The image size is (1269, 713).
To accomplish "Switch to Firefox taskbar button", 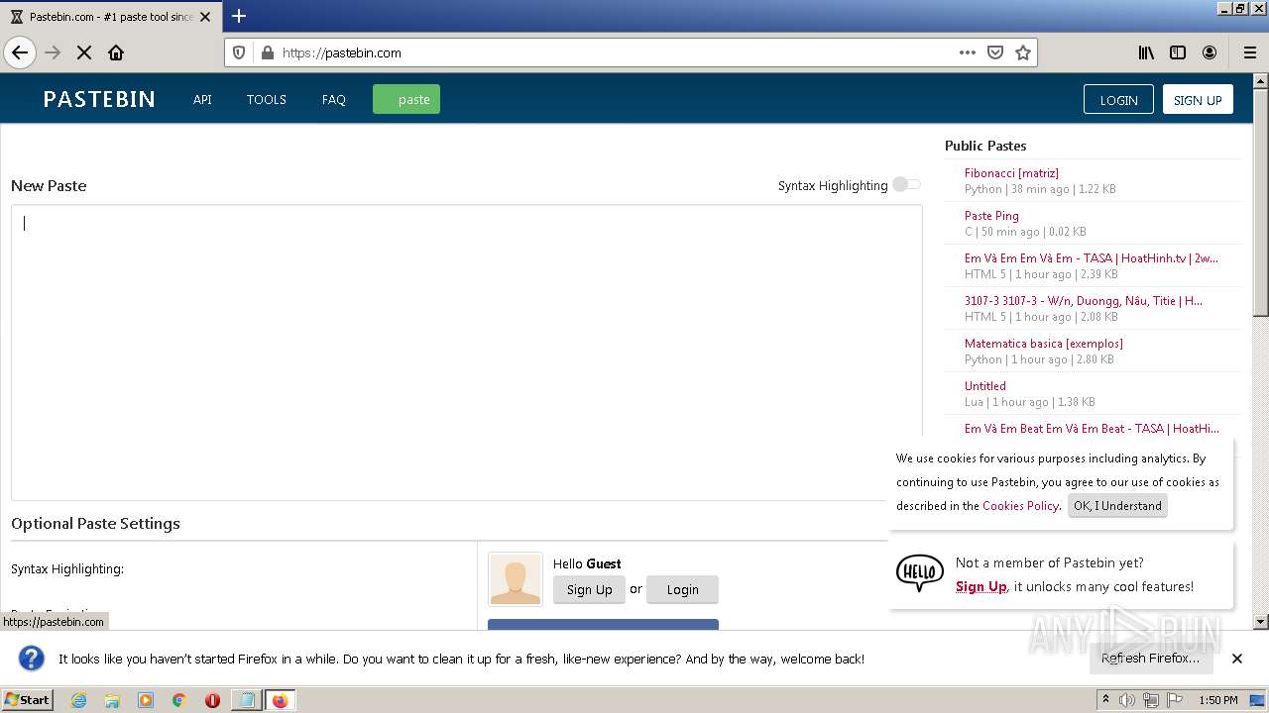I will [280, 699].
